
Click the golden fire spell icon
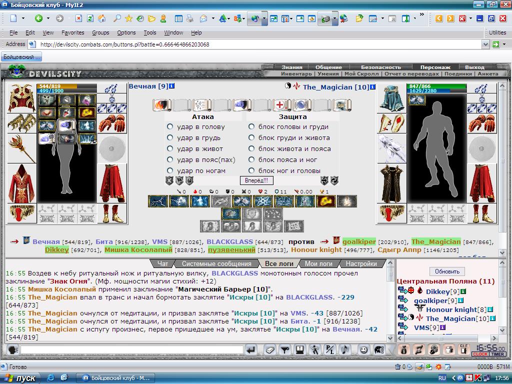(x=325, y=201)
